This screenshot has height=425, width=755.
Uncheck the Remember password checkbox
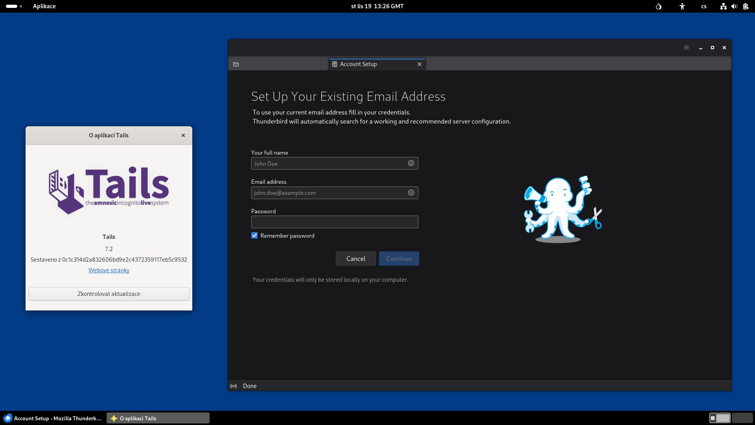[254, 235]
